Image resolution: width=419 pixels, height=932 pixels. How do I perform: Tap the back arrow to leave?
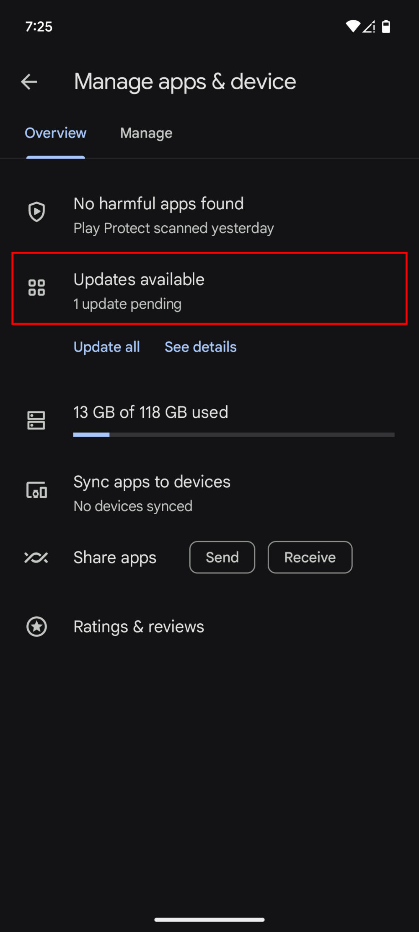29,81
